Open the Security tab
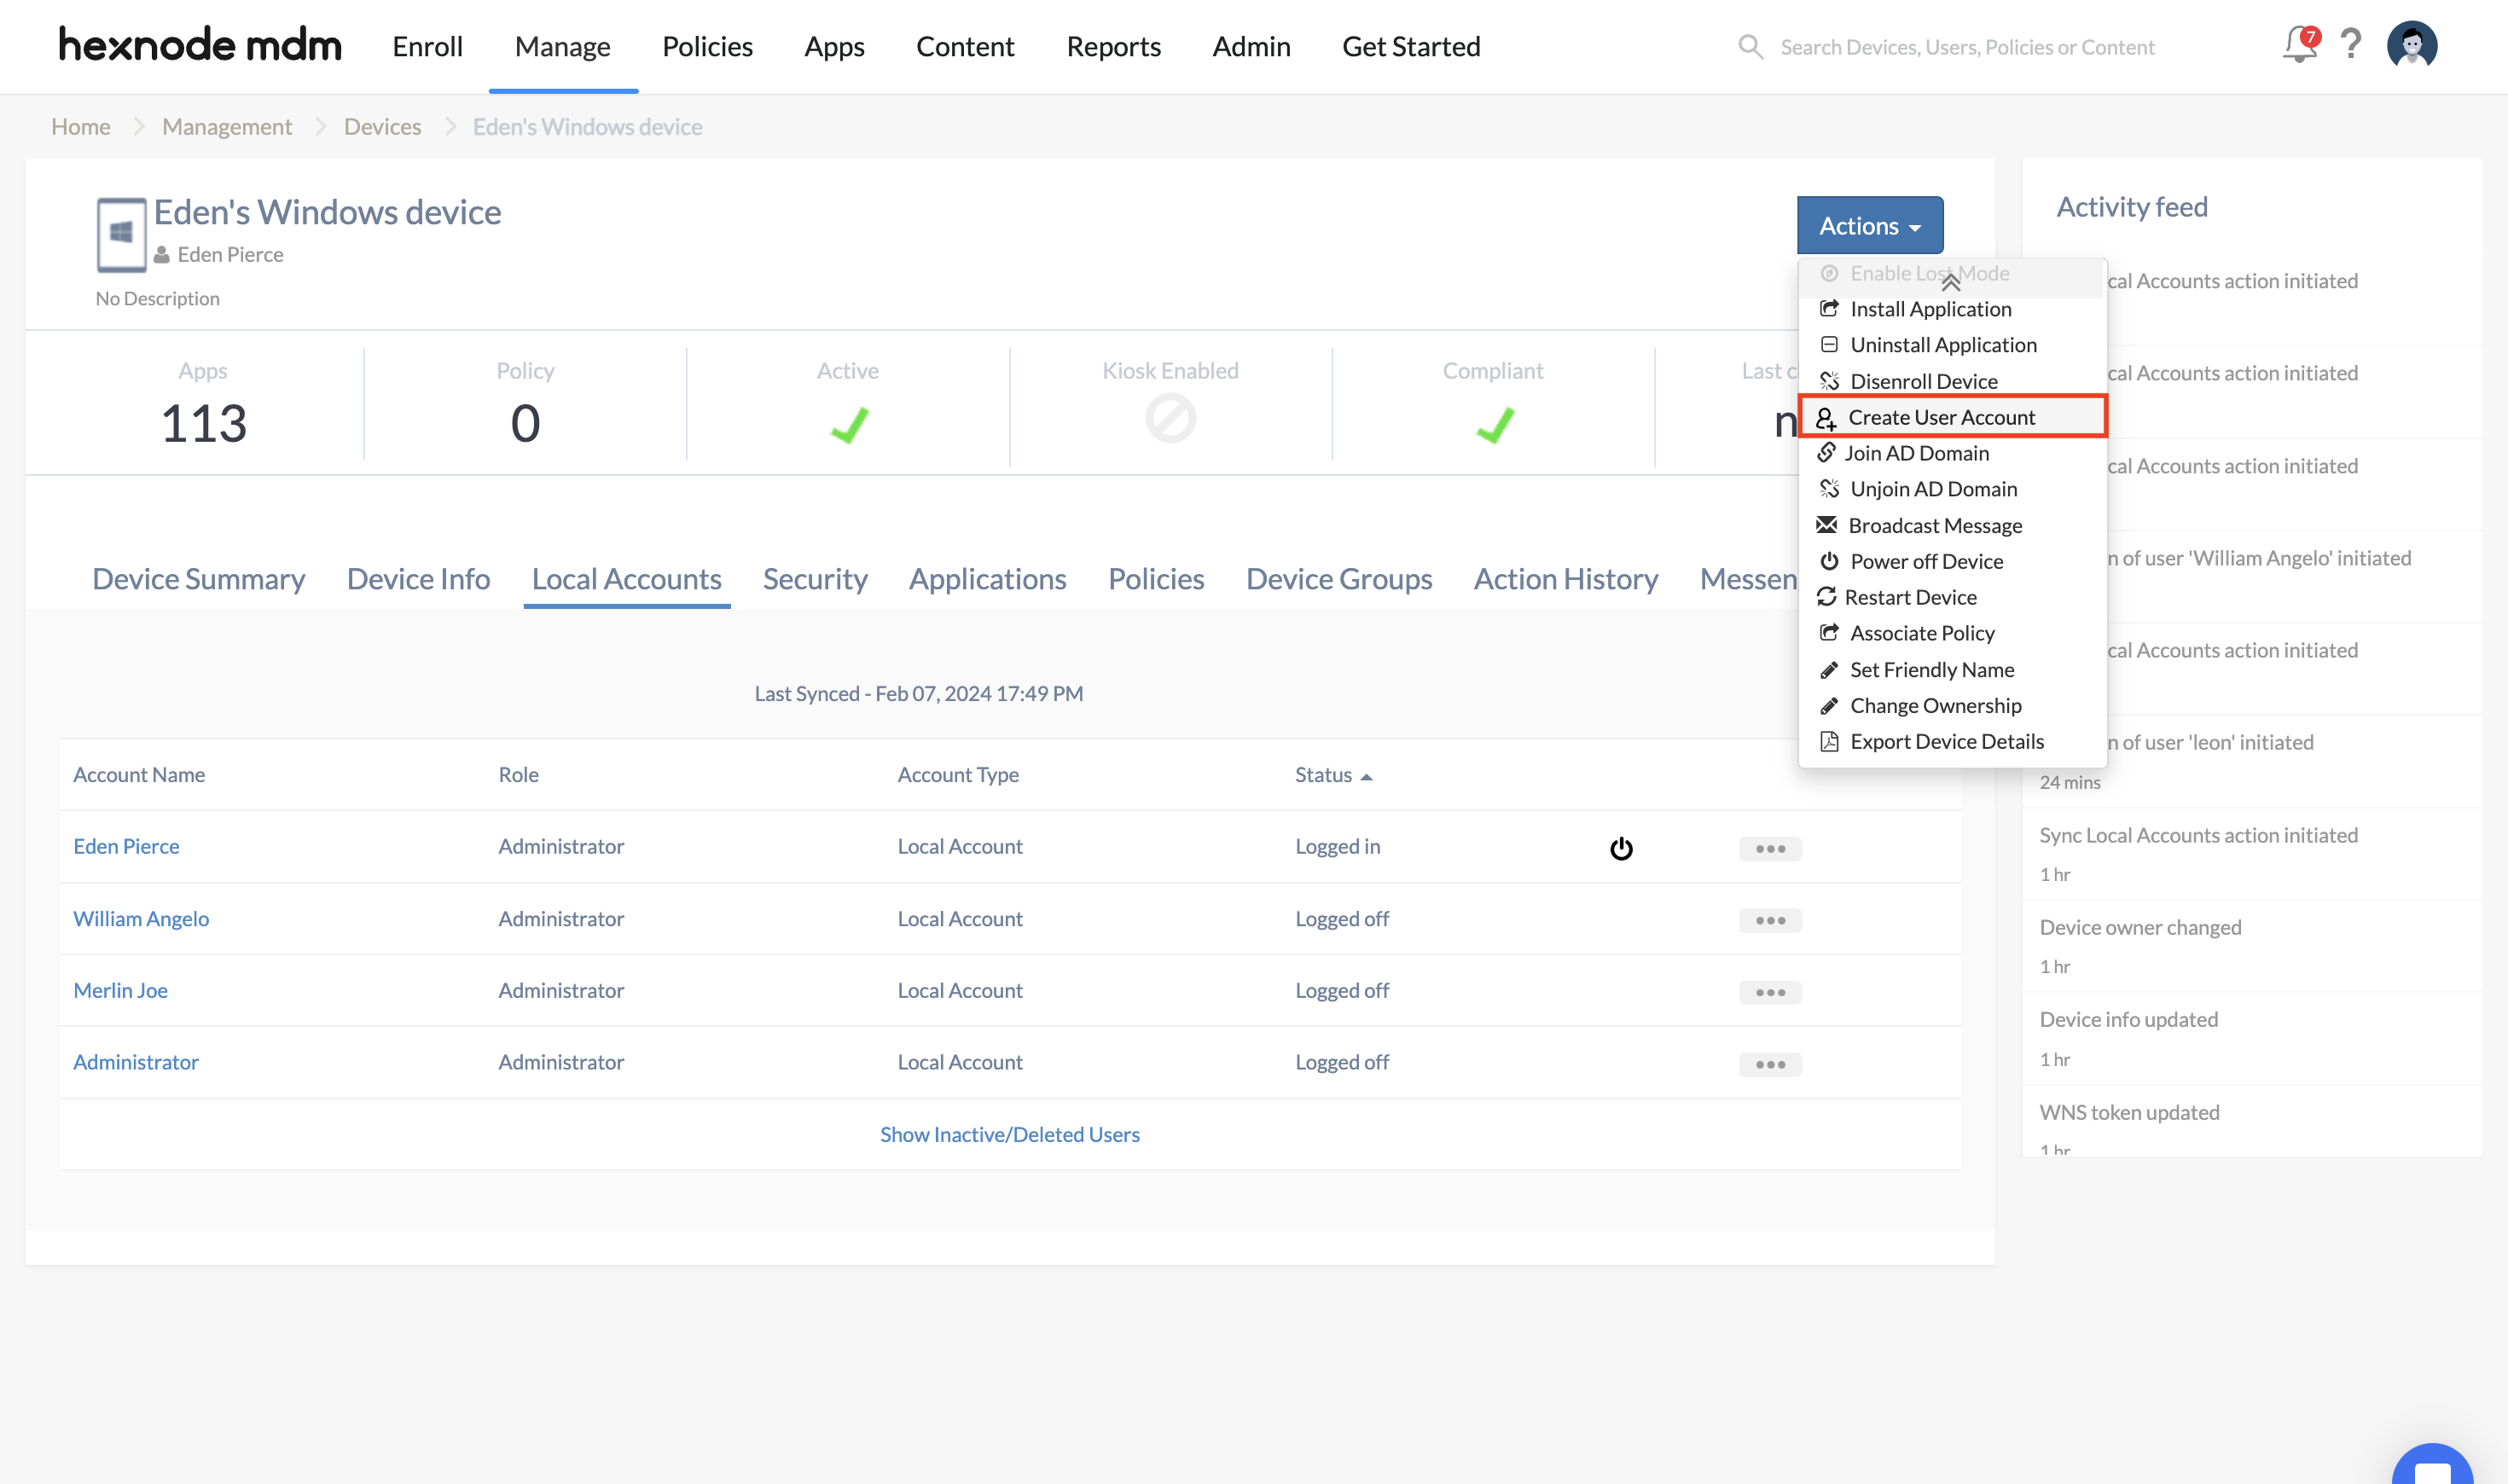 pyautogui.click(x=815, y=578)
